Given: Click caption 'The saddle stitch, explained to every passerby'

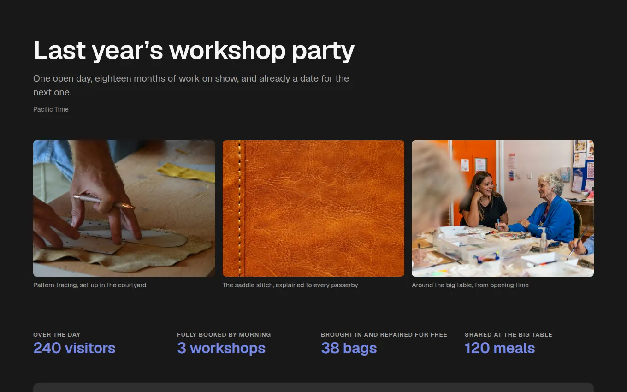Looking at the screenshot, I should (290, 285).
